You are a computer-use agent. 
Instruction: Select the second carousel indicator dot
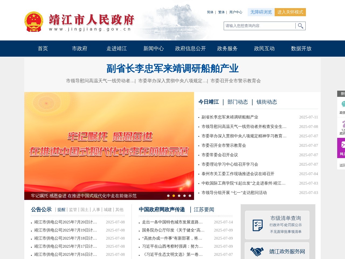click(174, 196)
